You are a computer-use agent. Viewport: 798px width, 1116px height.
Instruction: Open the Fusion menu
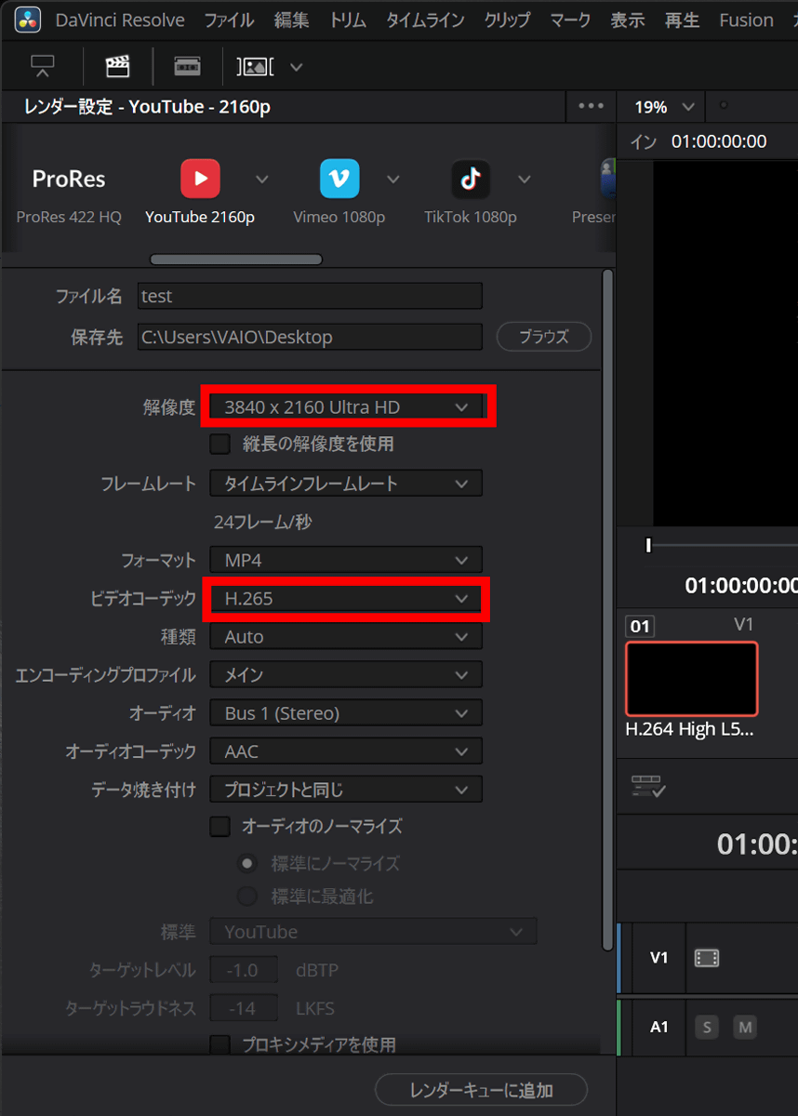[746, 20]
